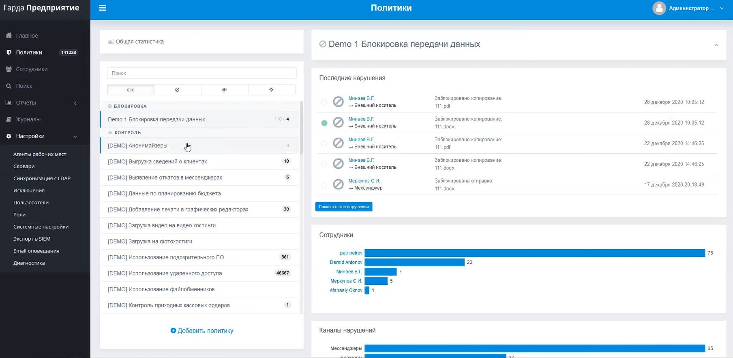The width and height of the screenshot is (733, 358).
Task: Collapse the Demo 1 policy header panel
Action: coord(716,45)
